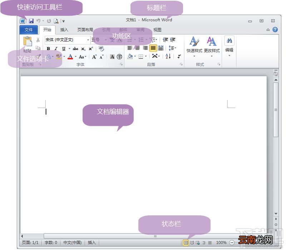This screenshot has width=286, height=250.
Task: Toggle strikethrough formatting
Action: click(x=75, y=49)
